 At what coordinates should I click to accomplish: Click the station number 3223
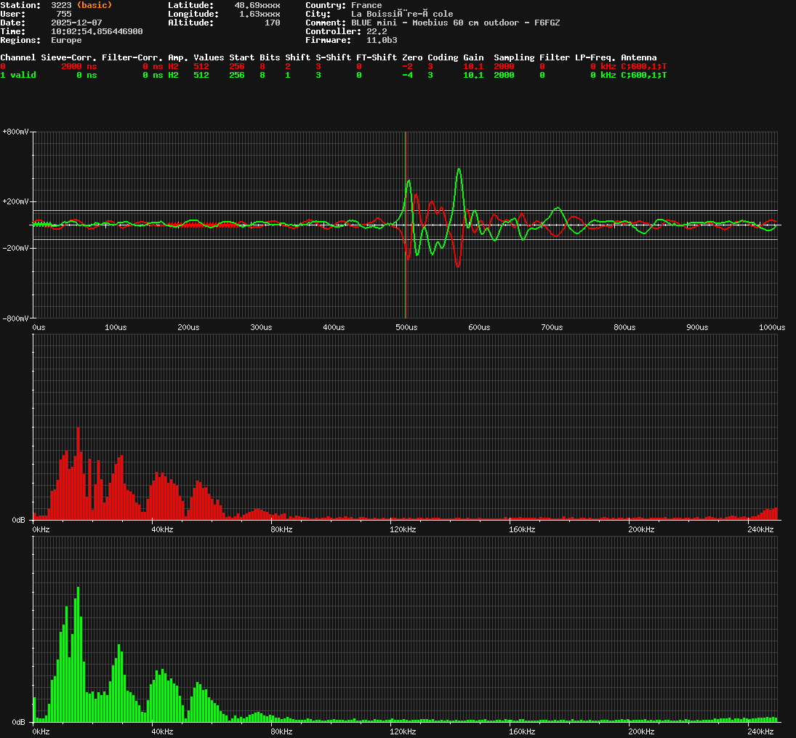61,5
